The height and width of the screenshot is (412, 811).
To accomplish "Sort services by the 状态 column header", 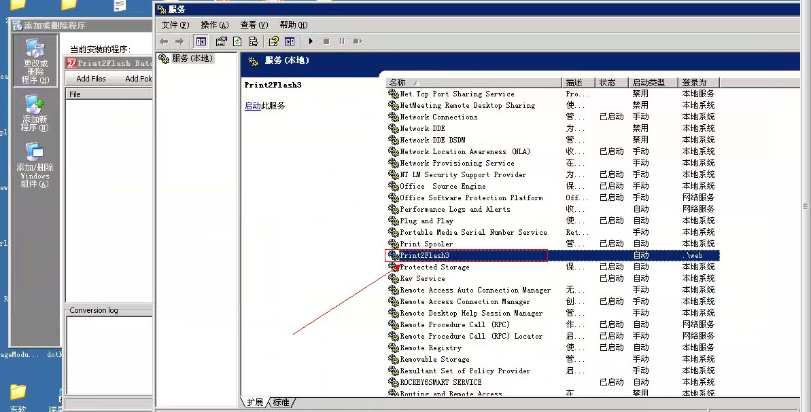I will (611, 83).
